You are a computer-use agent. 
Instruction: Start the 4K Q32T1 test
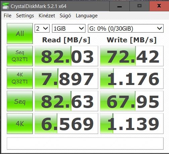[x=20, y=78]
